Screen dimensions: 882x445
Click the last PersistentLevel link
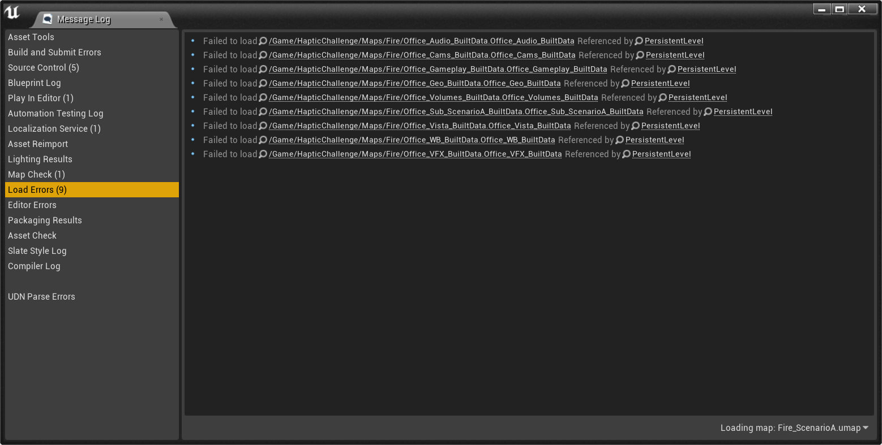pyautogui.click(x=662, y=154)
